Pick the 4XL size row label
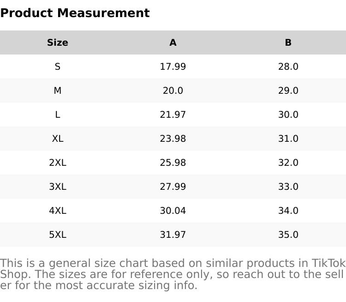 point(58,211)
